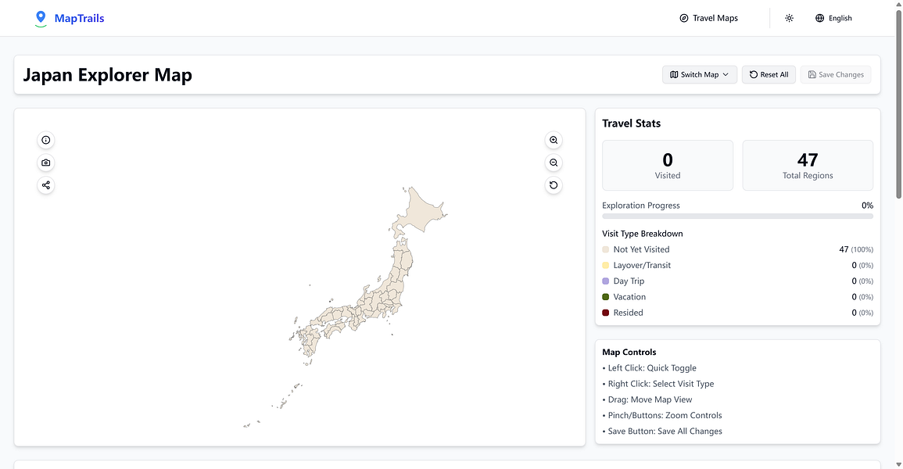
Task: Open the English language selector
Action: pos(833,18)
